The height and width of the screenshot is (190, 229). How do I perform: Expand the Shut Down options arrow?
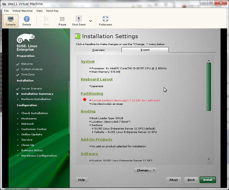(91, 21)
